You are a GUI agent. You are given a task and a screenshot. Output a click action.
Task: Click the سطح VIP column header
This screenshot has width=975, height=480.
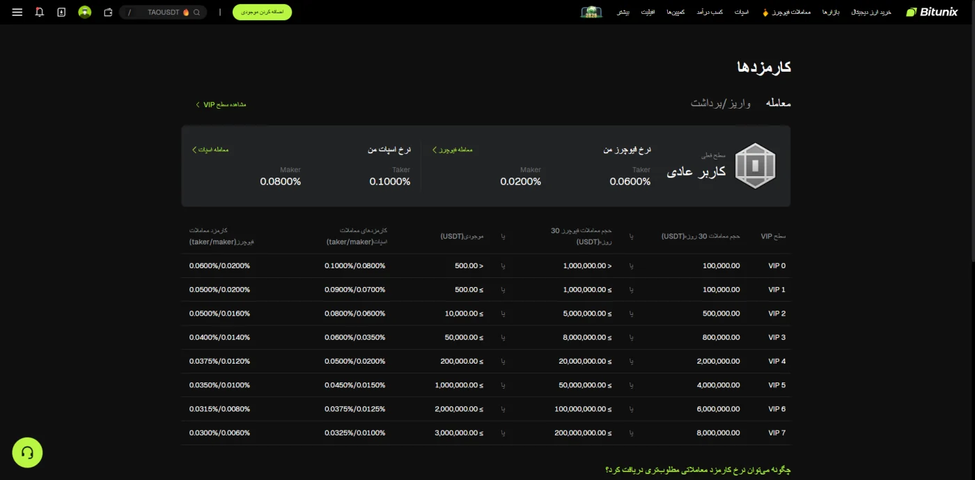coord(773,236)
